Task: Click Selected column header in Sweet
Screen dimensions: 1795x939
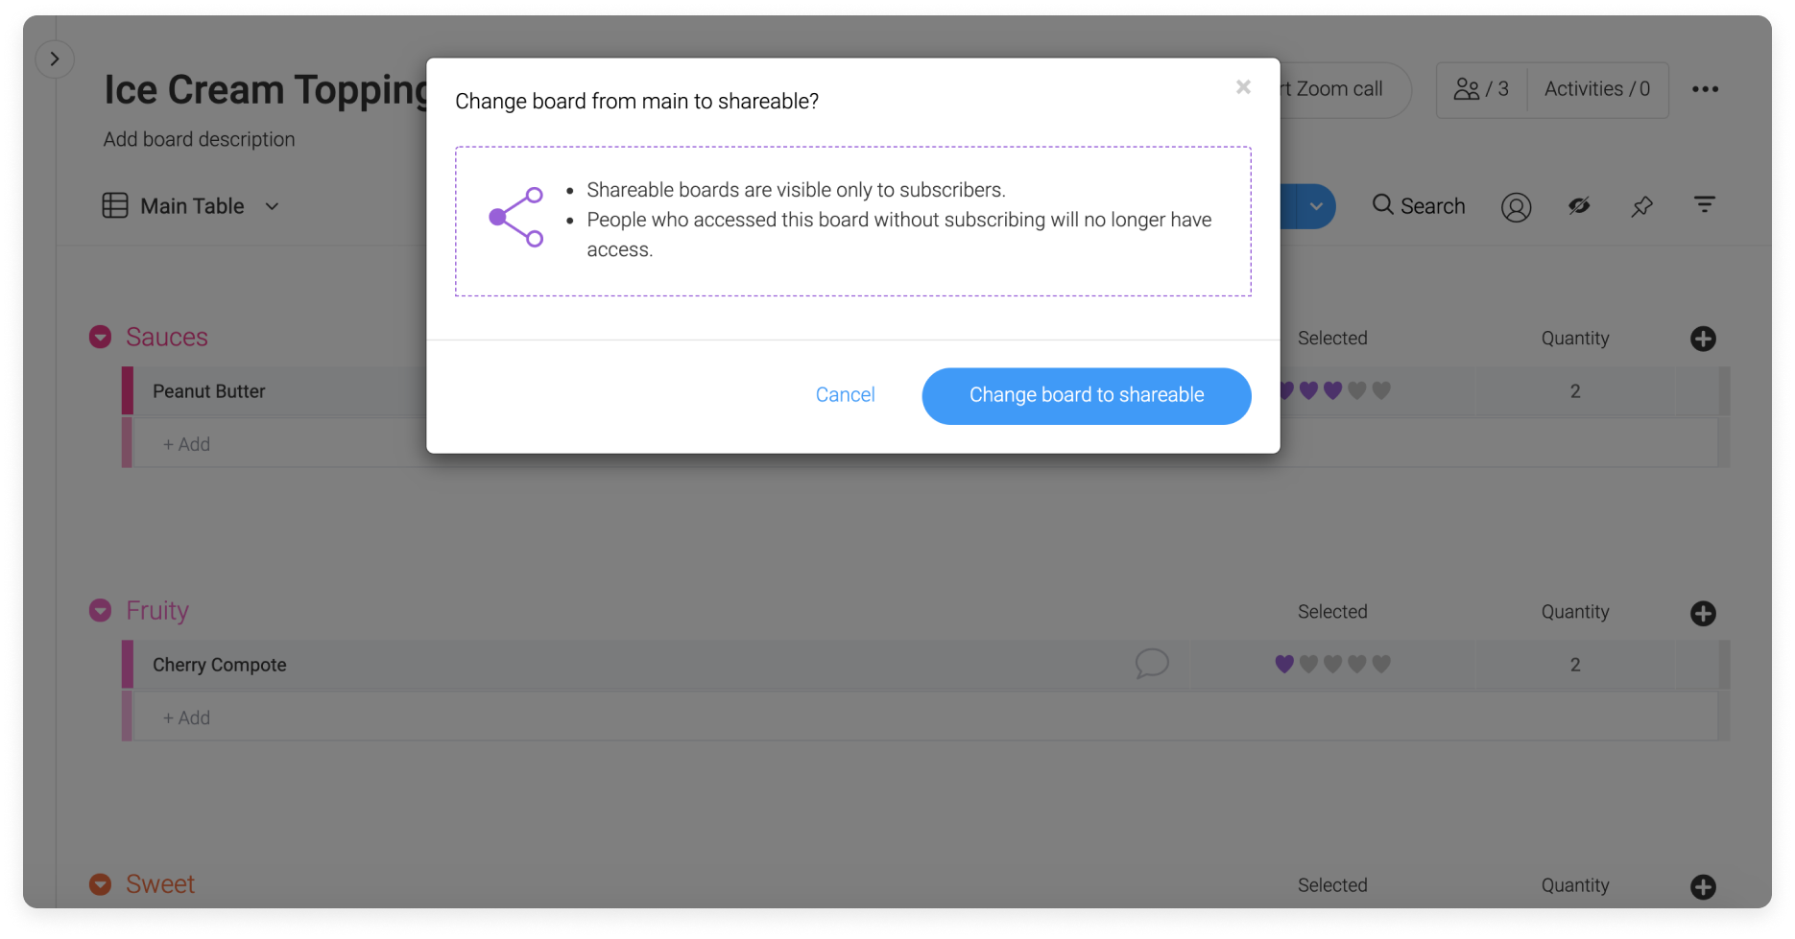Action: (1332, 885)
